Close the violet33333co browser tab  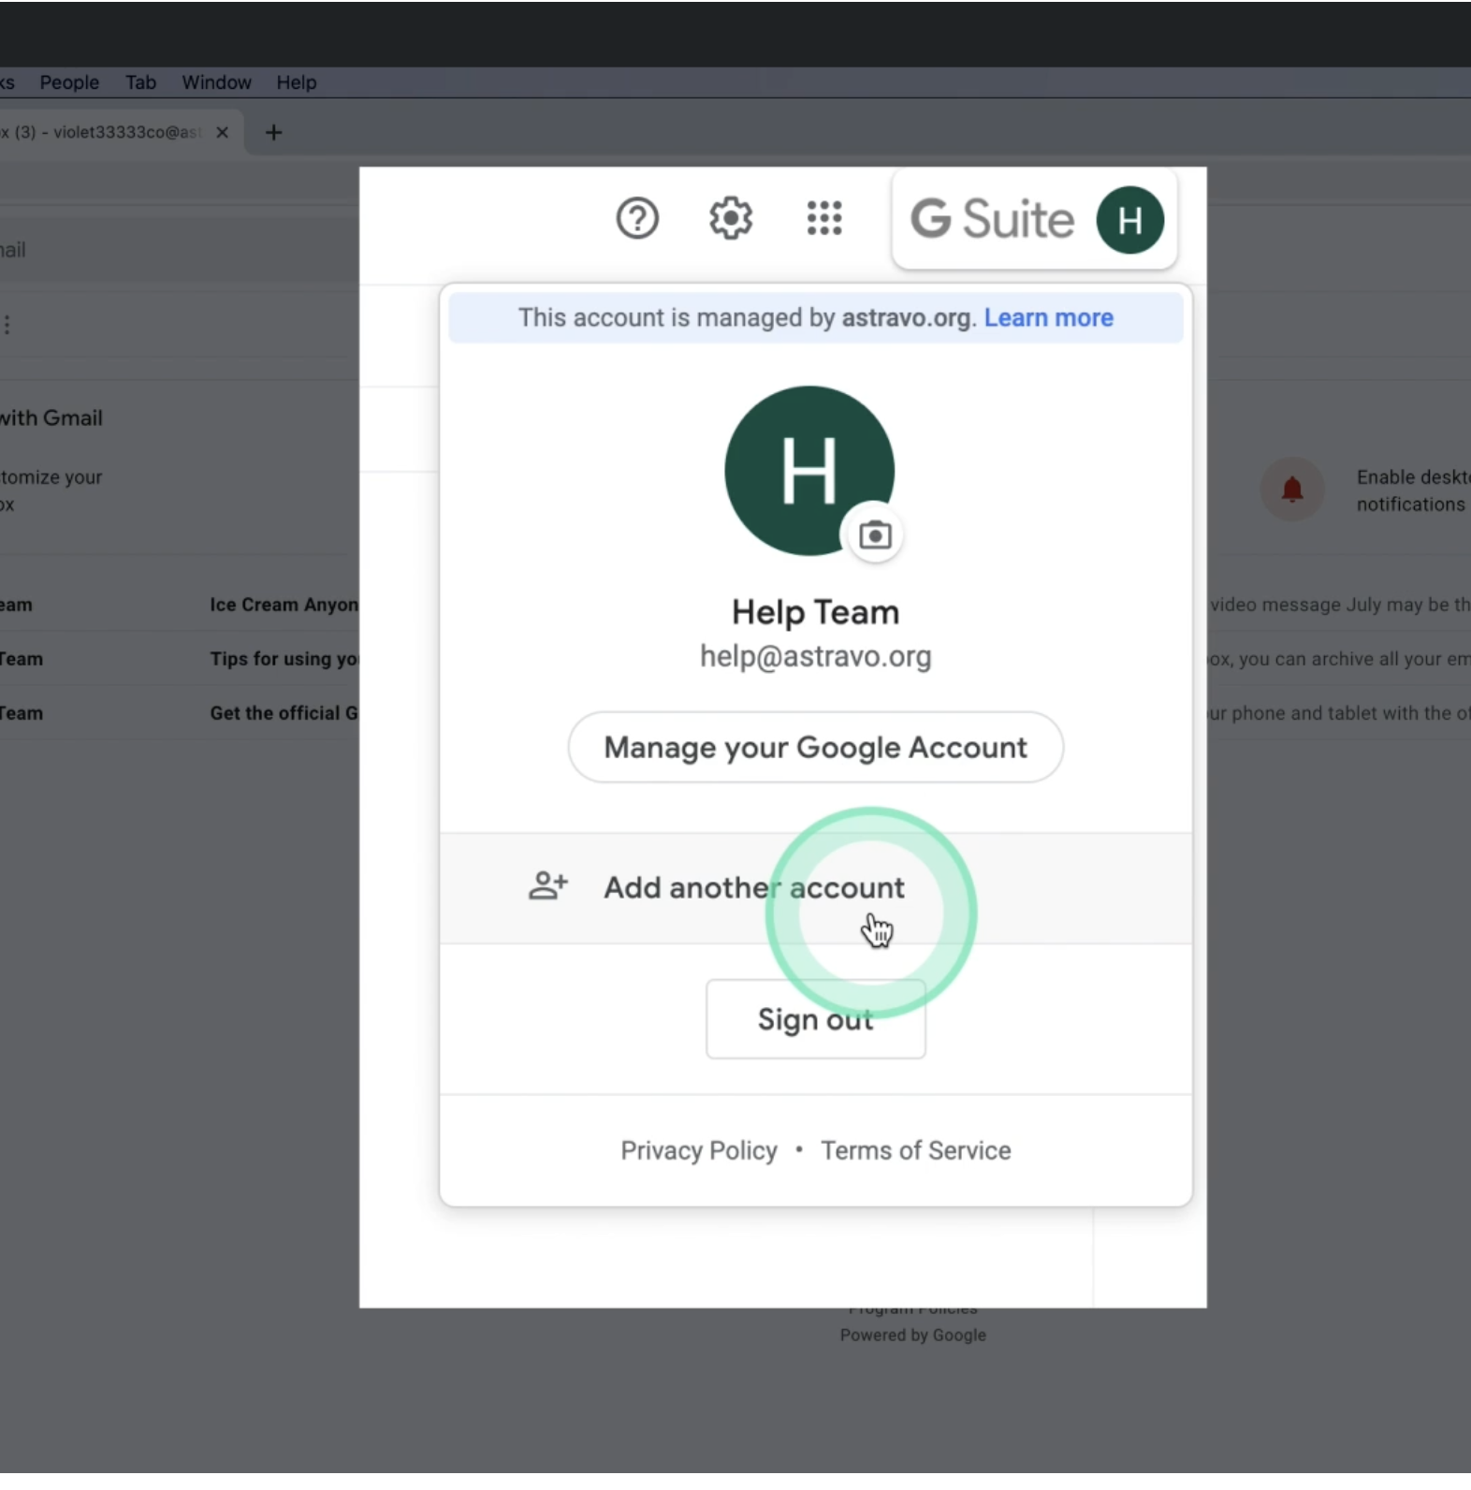point(222,133)
